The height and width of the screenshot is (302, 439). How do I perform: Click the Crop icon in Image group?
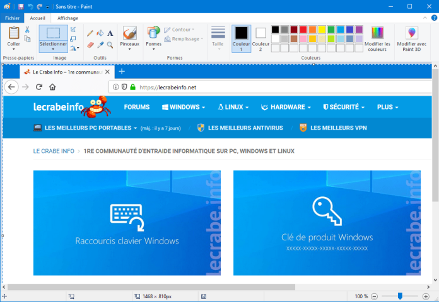pos(73,30)
